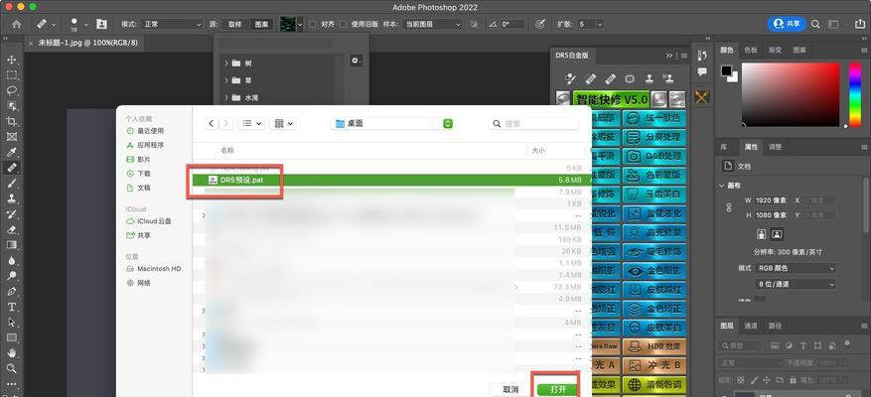Screen dimensions: 871x397
Task: Expand the 树 pattern folder
Action: tap(226, 64)
